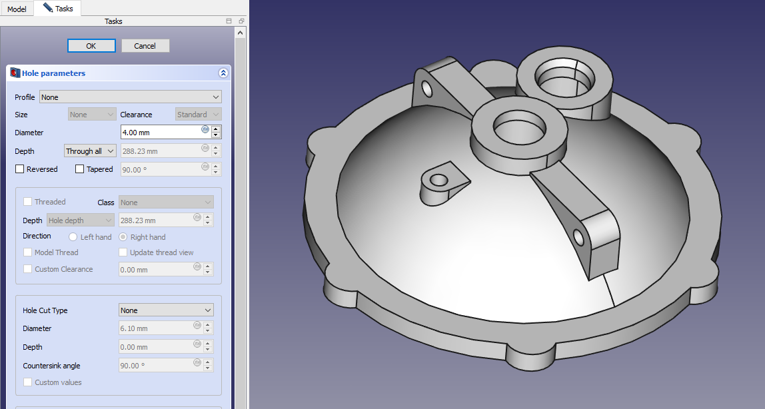The width and height of the screenshot is (765, 409).
Task: Enable the Reversed checkbox
Action: [20, 169]
